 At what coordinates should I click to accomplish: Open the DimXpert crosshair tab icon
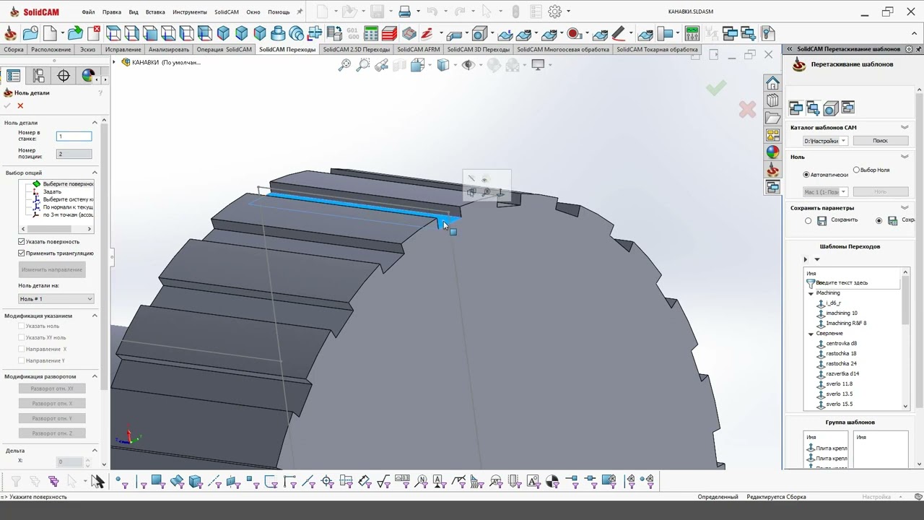(x=64, y=76)
